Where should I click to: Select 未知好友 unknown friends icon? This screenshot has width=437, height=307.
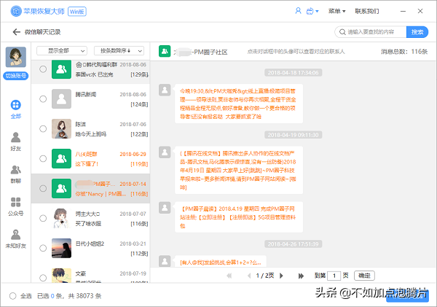click(x=16, y=238)
